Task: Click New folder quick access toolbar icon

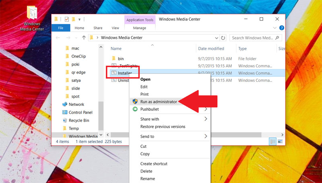Action: [x=73, y=19]
